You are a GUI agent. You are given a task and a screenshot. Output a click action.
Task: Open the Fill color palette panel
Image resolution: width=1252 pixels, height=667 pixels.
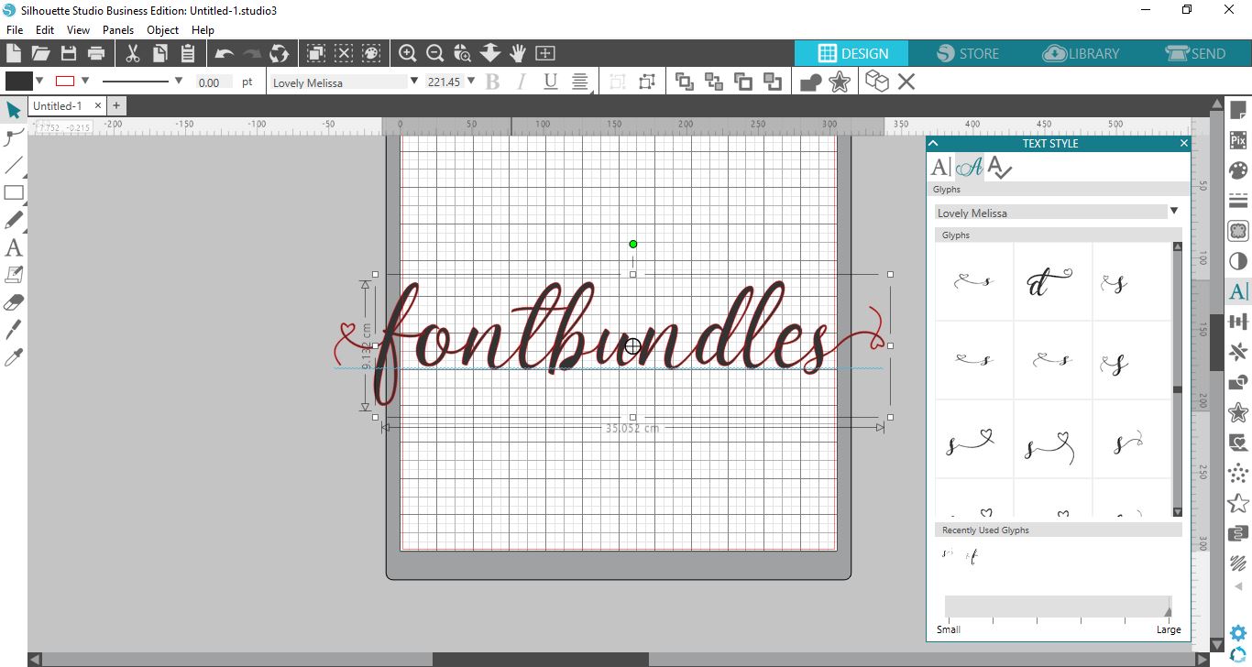1238,171
